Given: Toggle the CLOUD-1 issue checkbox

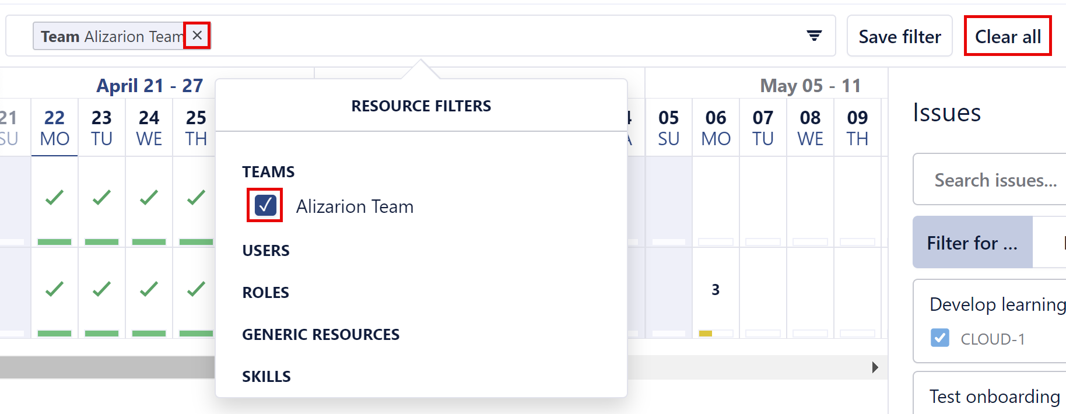Looking at the screenshot, I should tap(939, 338).
